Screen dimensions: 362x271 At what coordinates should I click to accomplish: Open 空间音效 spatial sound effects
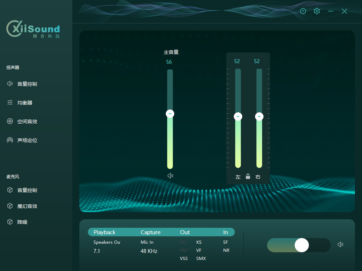(27, 122)
